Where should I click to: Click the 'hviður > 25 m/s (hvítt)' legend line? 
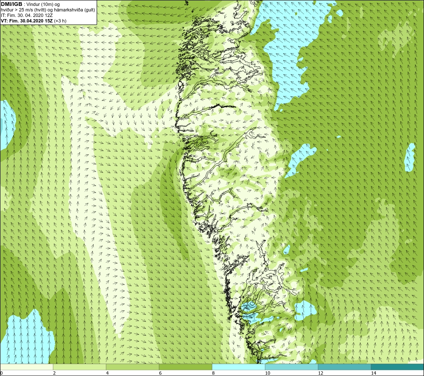point(48,10)
